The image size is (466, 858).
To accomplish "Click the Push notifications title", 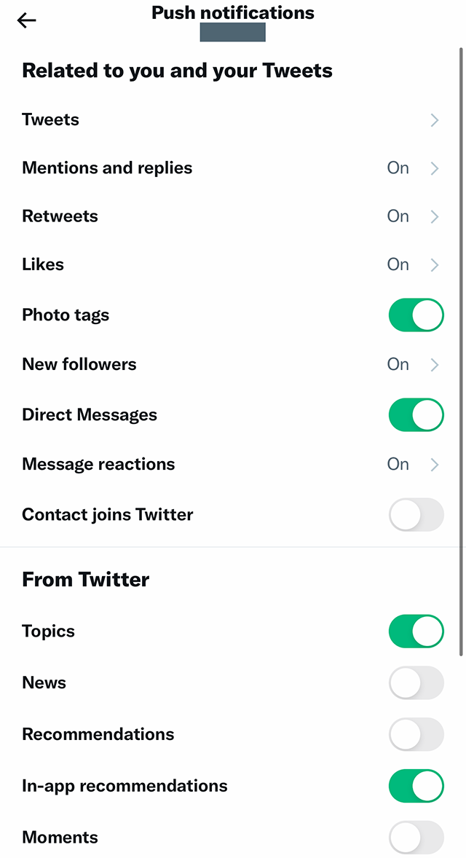I will (x=232, y=12).
